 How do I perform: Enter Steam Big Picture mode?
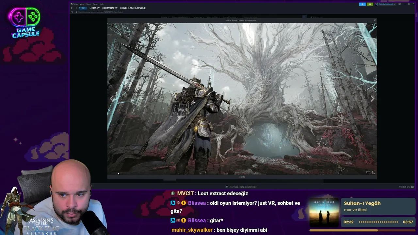click(399, 4)
